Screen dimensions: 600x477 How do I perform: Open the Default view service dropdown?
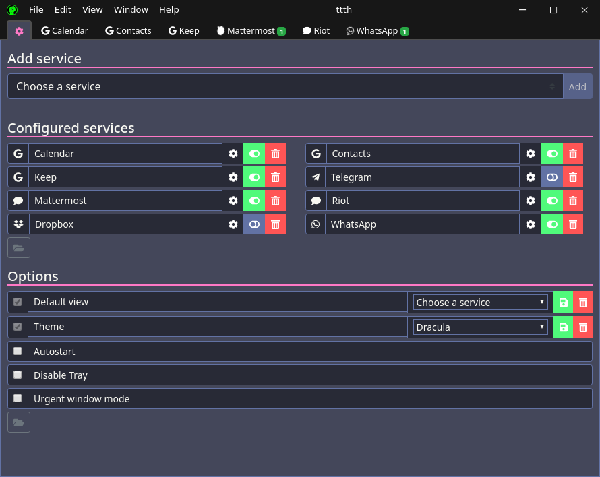[480, 303]
